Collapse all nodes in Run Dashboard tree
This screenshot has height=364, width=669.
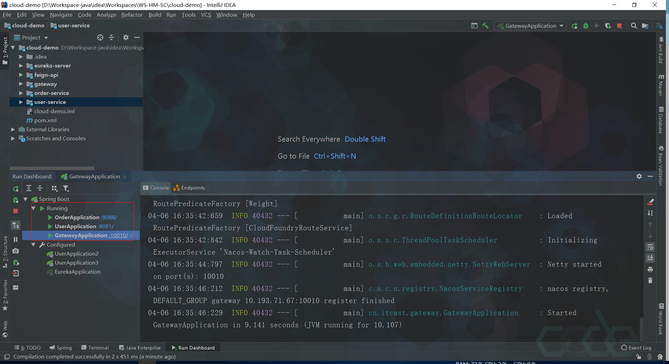pos(40,188)
